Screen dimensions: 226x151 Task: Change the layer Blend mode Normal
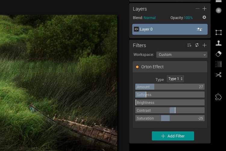click(149, 18)
